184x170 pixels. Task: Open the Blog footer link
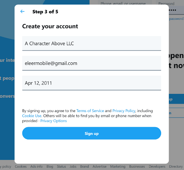click(50, 167)
